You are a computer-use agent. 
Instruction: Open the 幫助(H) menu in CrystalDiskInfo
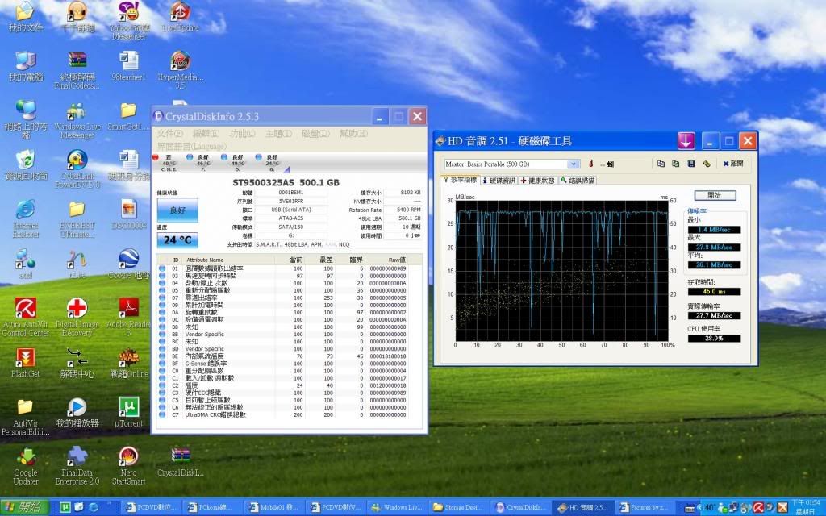[353, 134]
